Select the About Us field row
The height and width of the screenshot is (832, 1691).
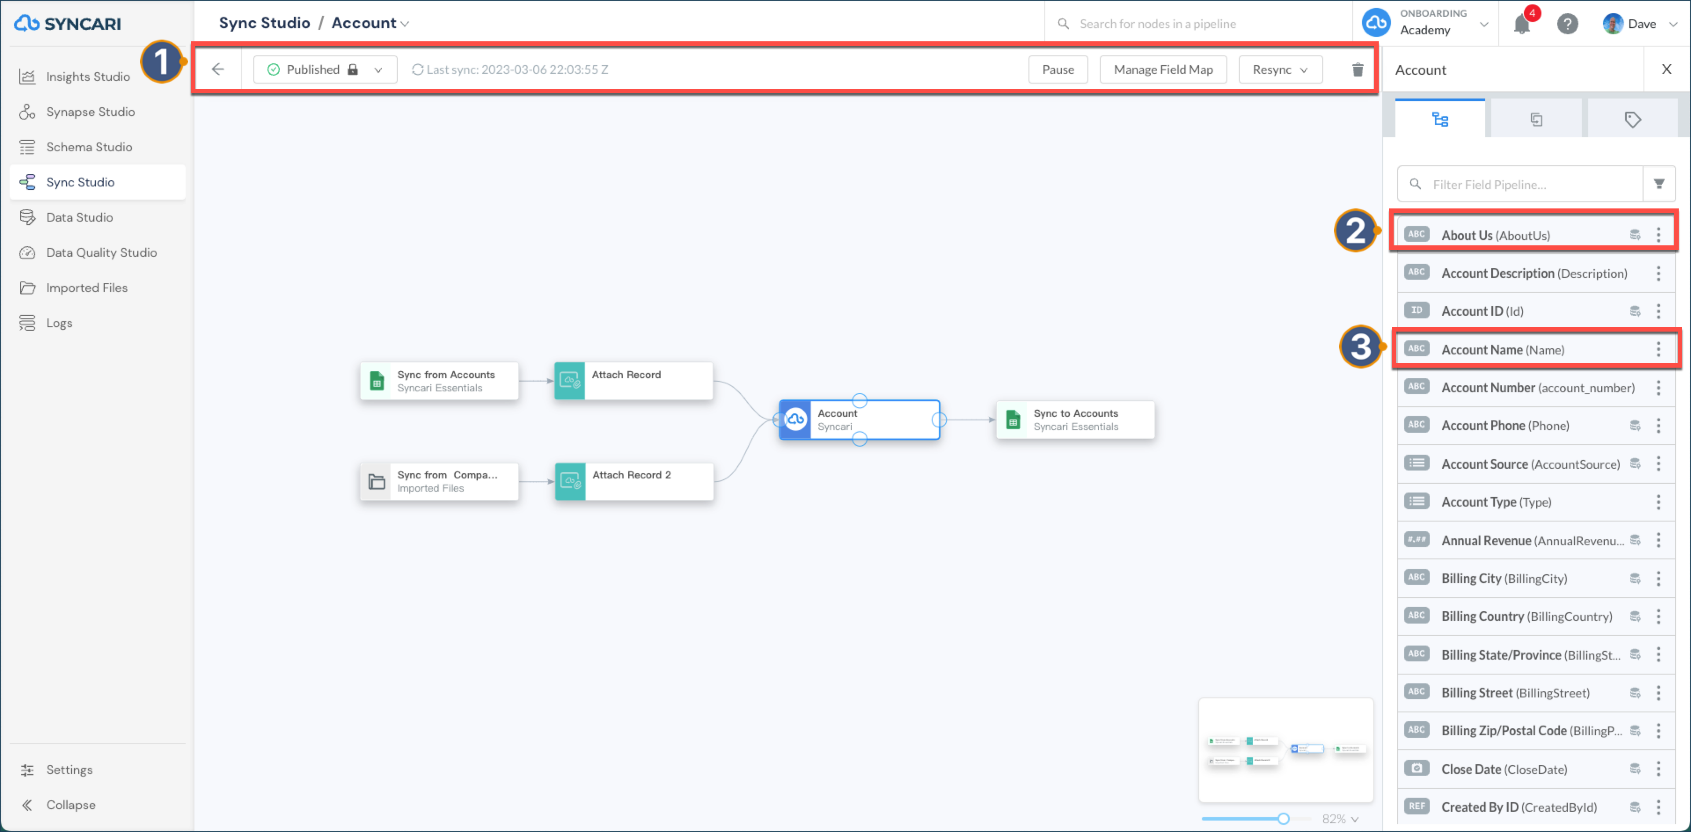tap(1535, 235)
